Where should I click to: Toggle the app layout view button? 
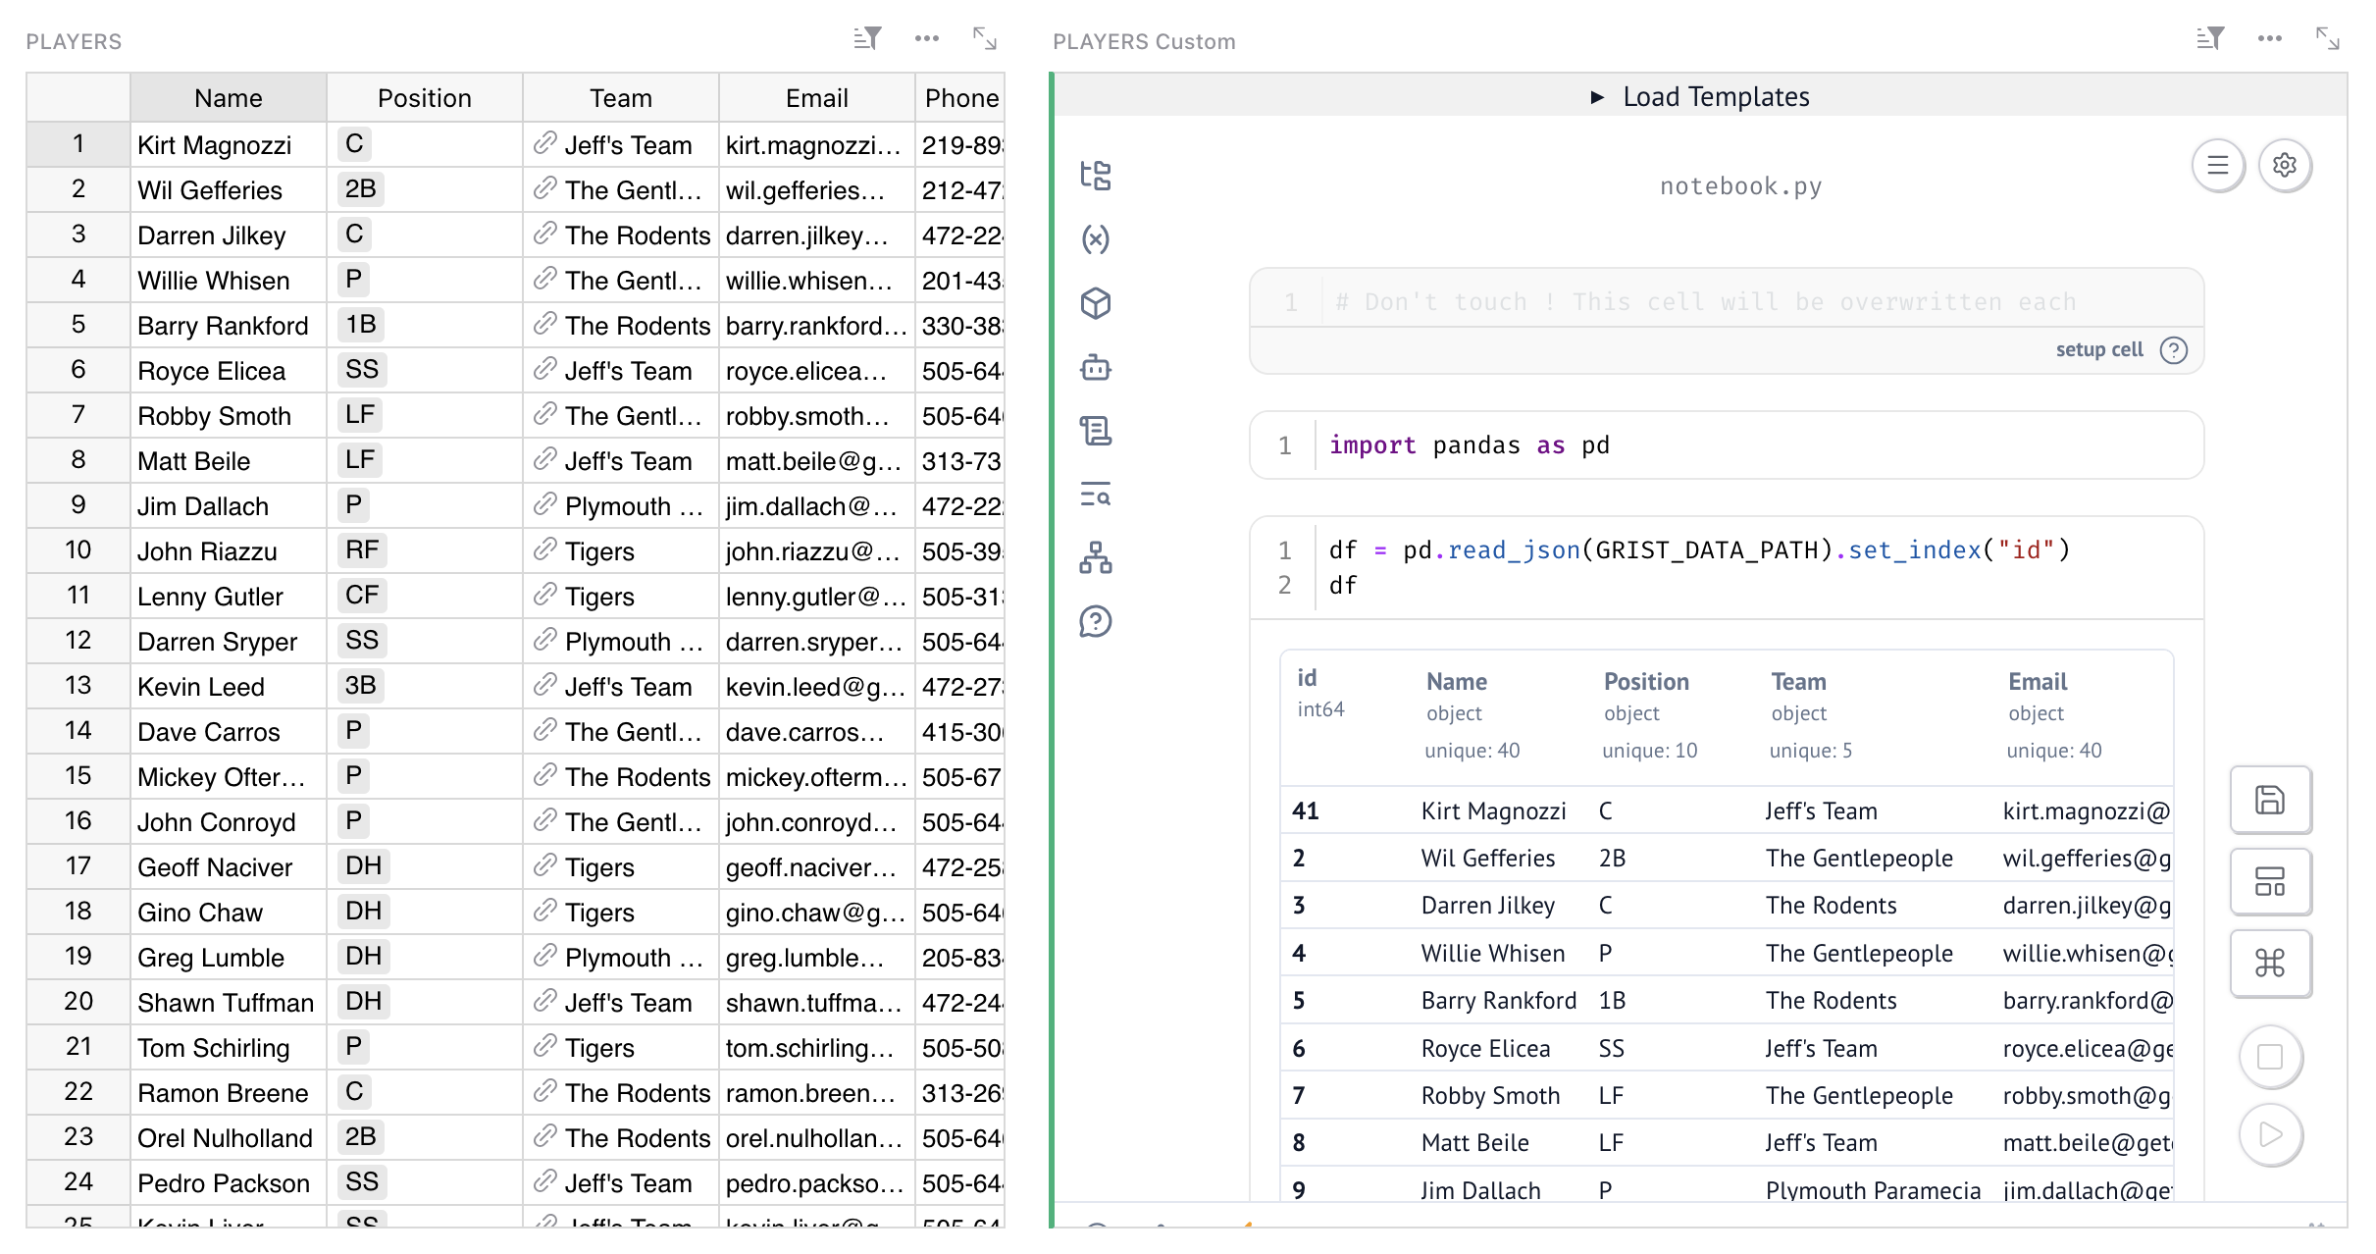tap(2269, 881)
